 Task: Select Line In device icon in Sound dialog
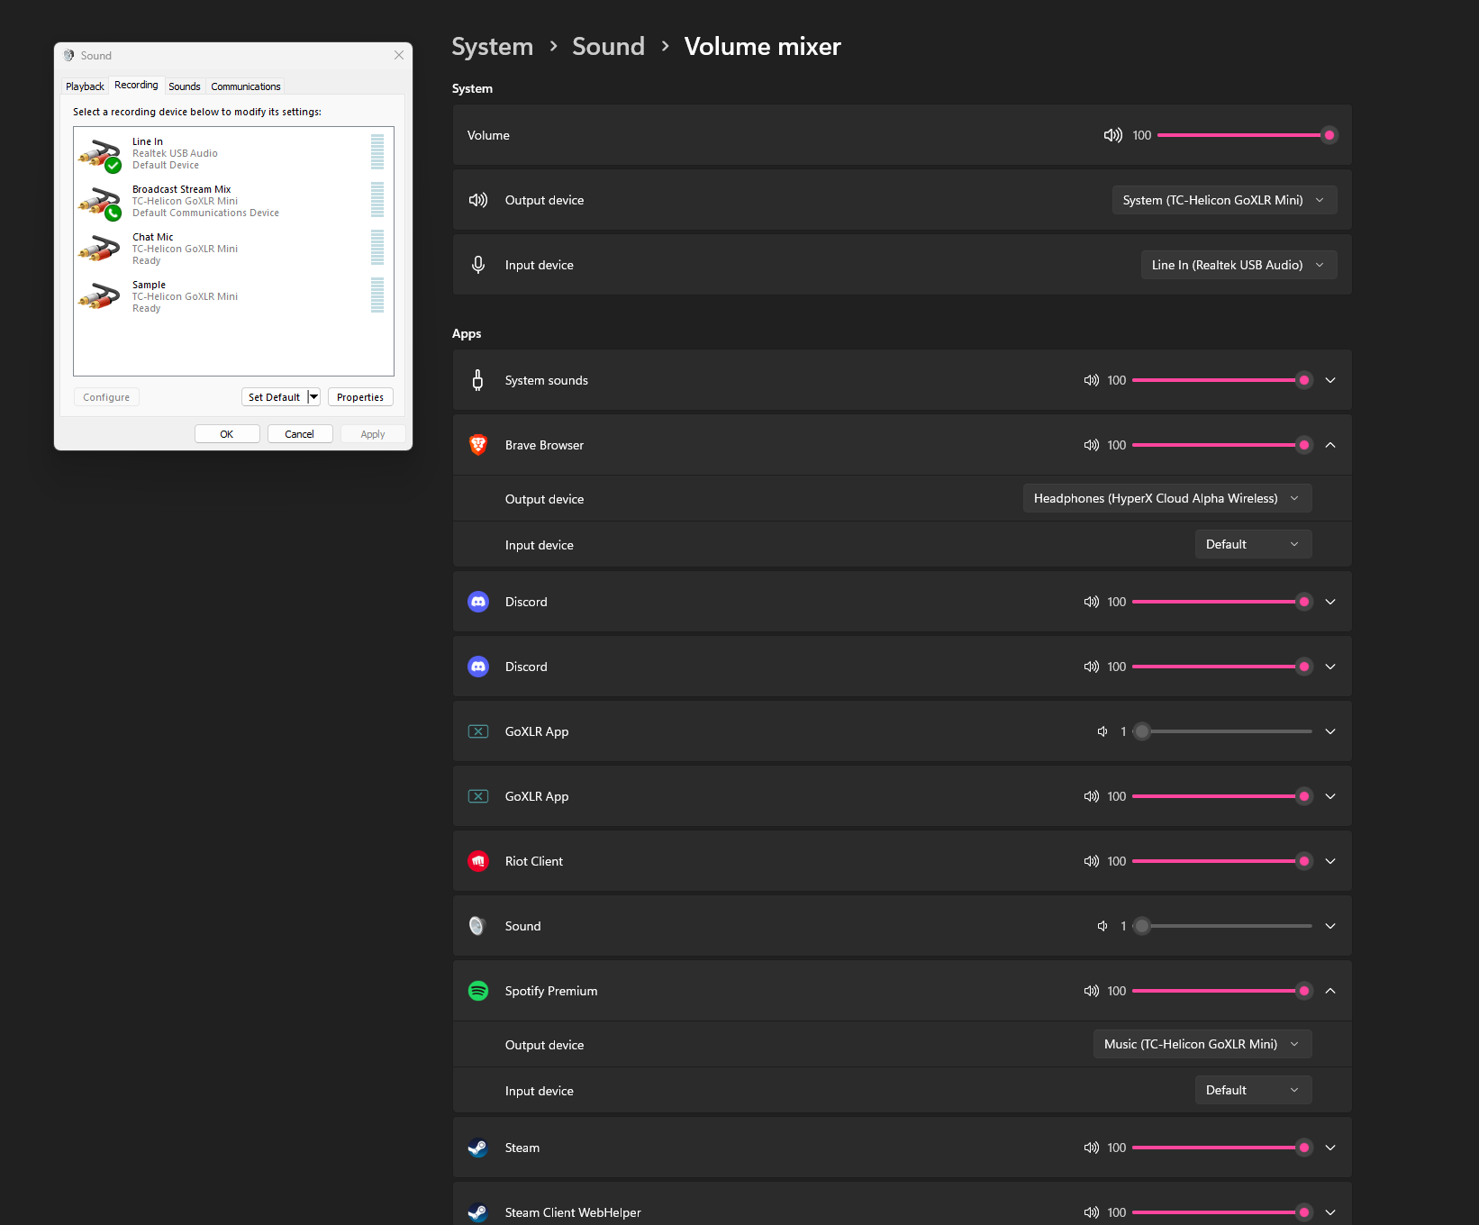click(x=100, y=154)
